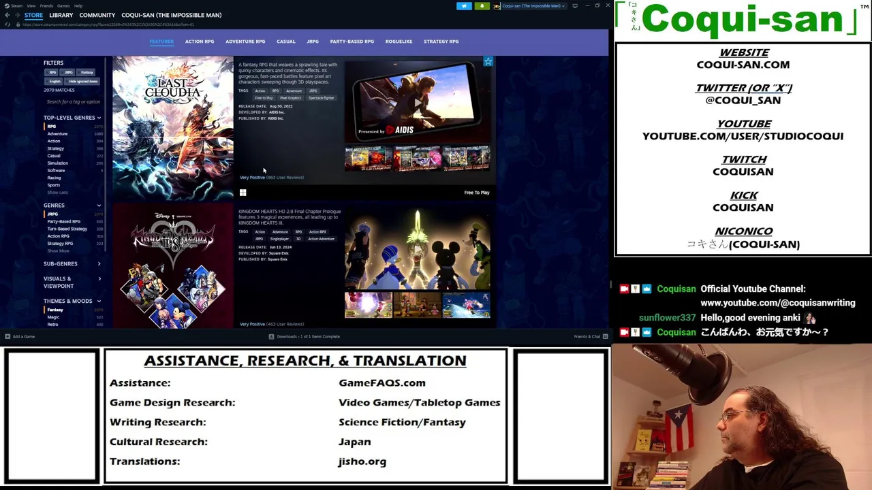Viewport: 872px width, 490px height.
Task: Switch to the Action RPG tab
Action: tap(200, 42)
